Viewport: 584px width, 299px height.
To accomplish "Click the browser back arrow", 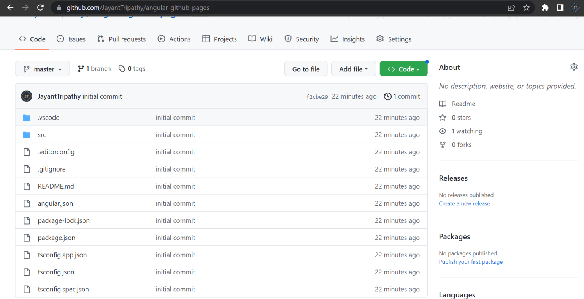I will [10, 8].
